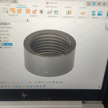Choose the Stitch tool in Modify

28,11
